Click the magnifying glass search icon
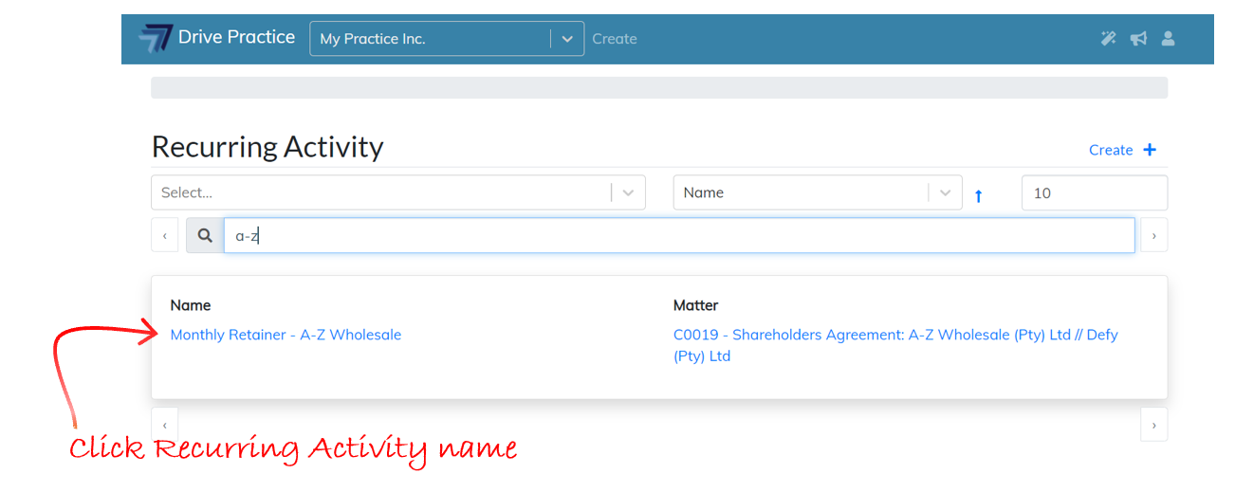 pyautogui.click(x=205, y=236)
